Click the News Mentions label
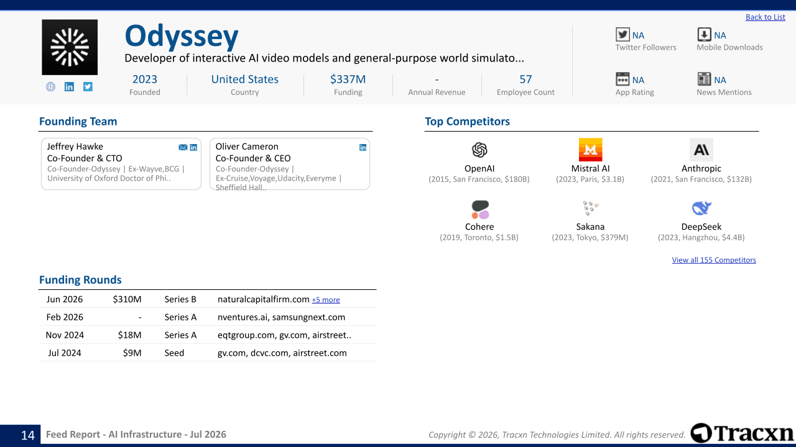Viewport: 796px width, 447px height. pos(724,93)
